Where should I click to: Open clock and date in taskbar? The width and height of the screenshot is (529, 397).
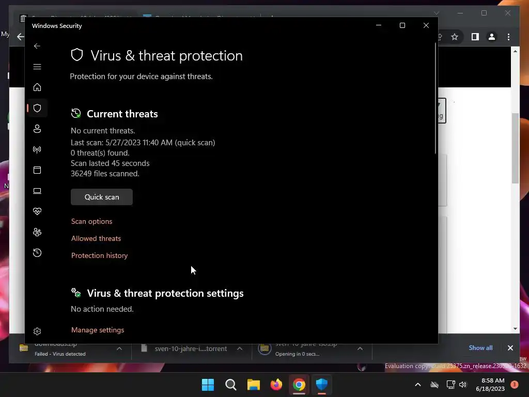click(x=490, y=385)
